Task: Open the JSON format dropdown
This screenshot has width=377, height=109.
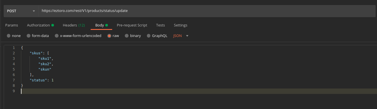Action: [x=181, y=36]
